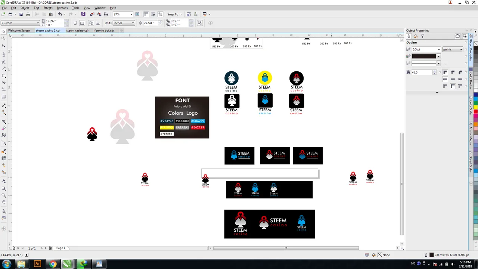Click the Full-screen preview icon
The height and width of the screenshot is (269, 478).
pos(137,14)
